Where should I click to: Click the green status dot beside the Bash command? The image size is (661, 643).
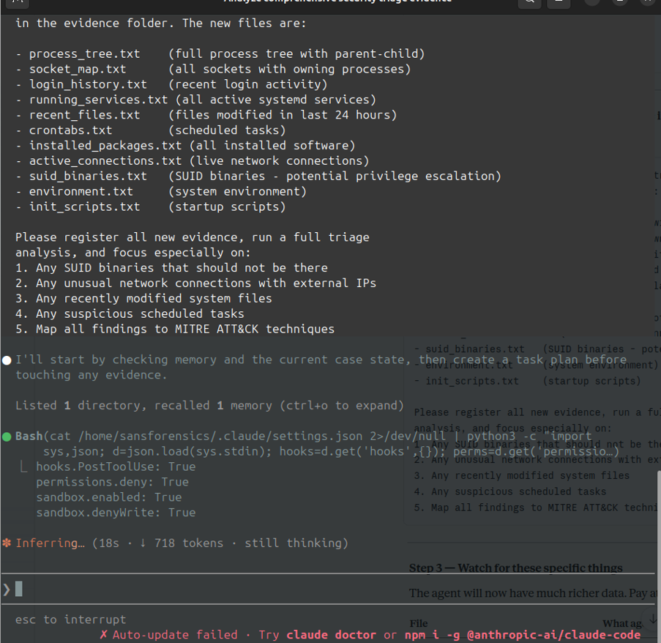(x=7, y=436)
